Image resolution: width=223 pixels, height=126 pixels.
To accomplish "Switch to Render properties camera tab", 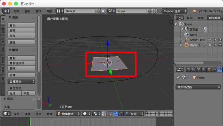I will click(188, 70).
